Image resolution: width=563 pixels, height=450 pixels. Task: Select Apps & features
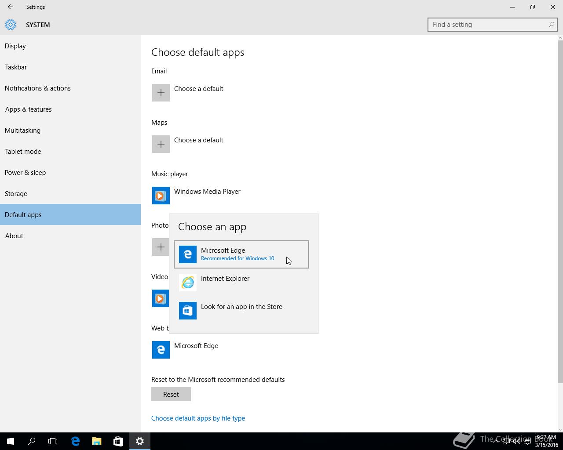tap(70, 109)
